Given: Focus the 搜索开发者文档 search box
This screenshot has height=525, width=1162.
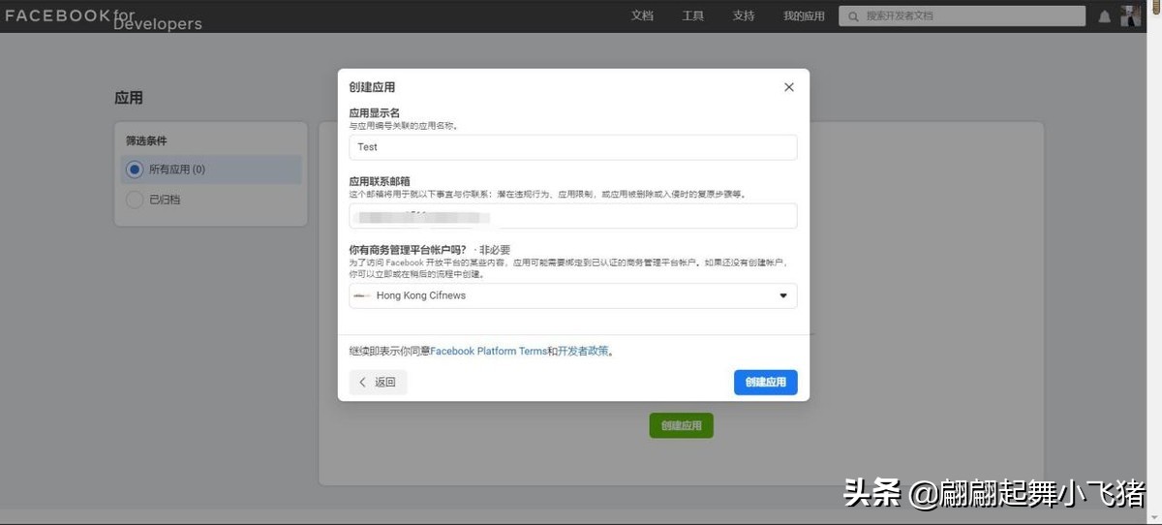Looking at the screenshot, I should (x=962, y=16).
